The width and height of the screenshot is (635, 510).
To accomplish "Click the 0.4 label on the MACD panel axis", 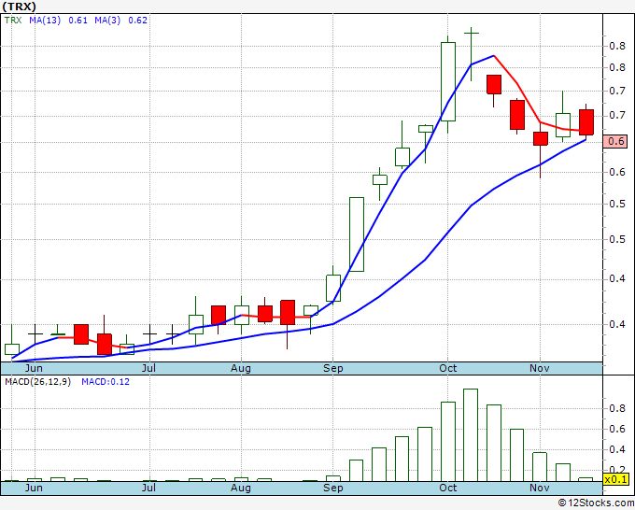I will tap(617, 449).
